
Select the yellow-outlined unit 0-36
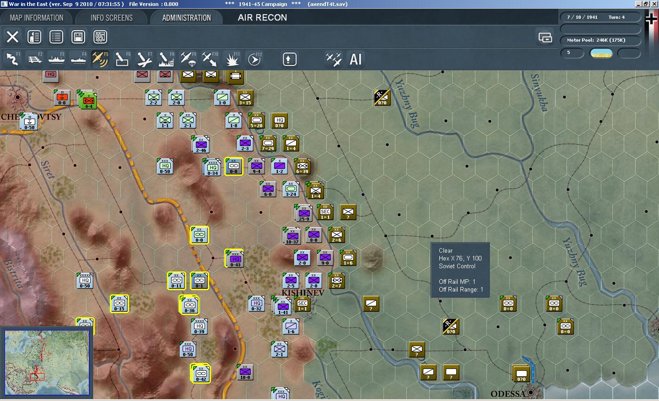189,304
